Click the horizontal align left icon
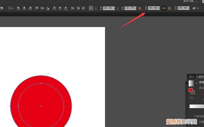The height and width of the screenshot is (127, 204). [x=19, y=8]
